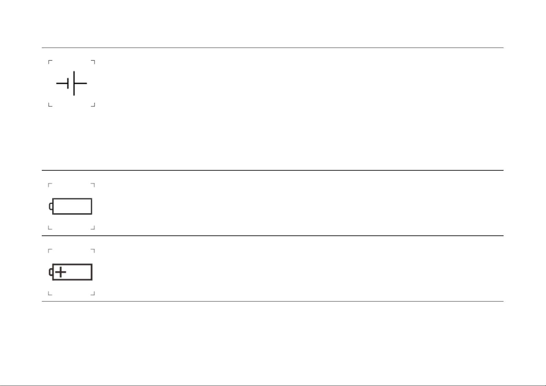Click top-left corner bracket of empty battery
Screen dimensions: 546x386
coord(50,185)
